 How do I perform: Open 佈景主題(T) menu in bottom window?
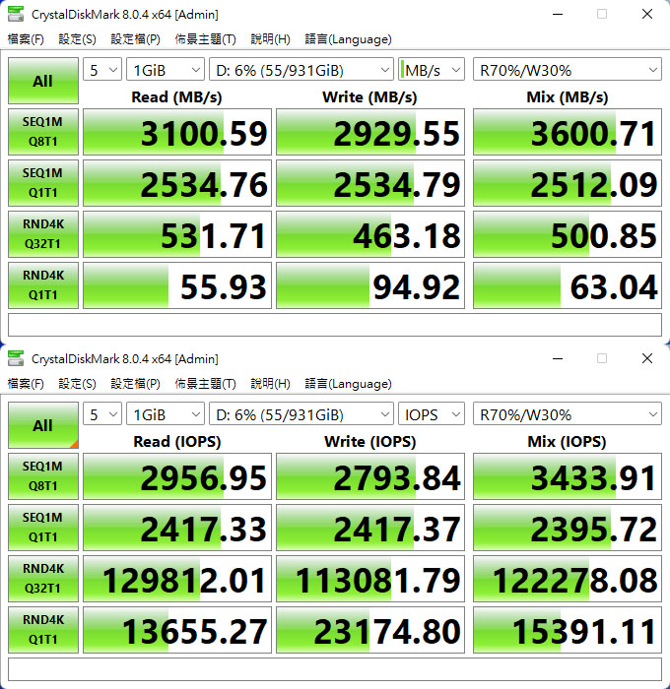coord(206,384)
